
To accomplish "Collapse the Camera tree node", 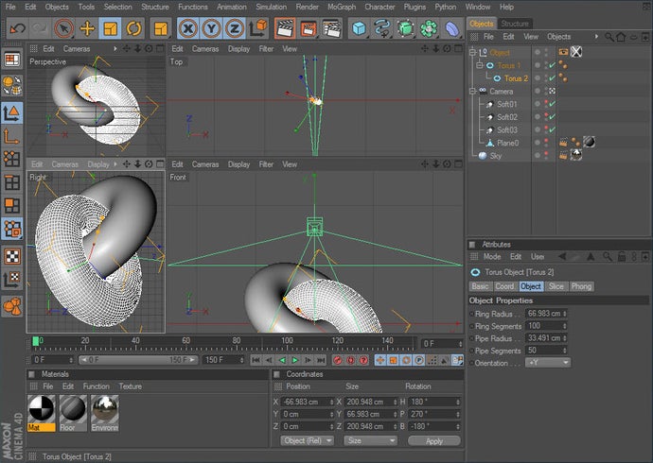I will coord(472,92).
